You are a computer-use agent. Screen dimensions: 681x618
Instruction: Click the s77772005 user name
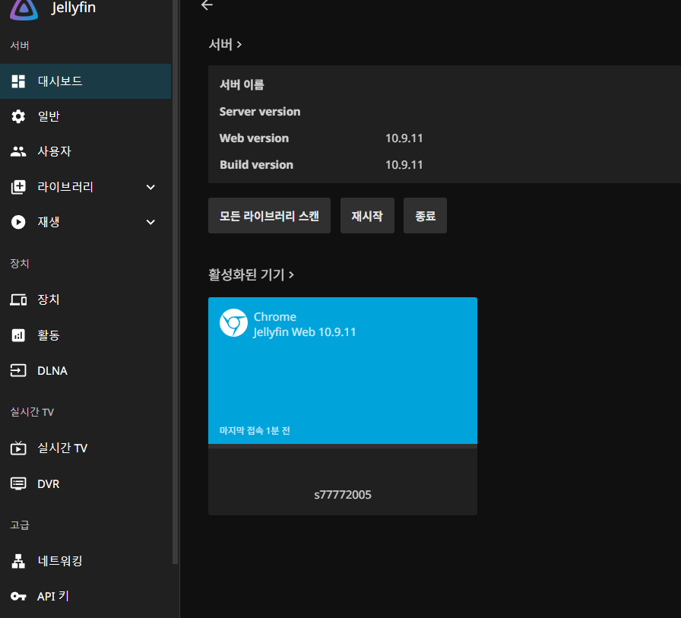343,495
